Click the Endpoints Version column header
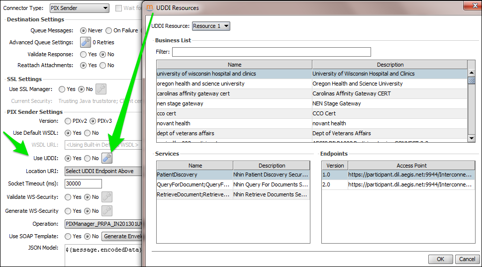Viewport: 482px width, 267px height. 335,165
